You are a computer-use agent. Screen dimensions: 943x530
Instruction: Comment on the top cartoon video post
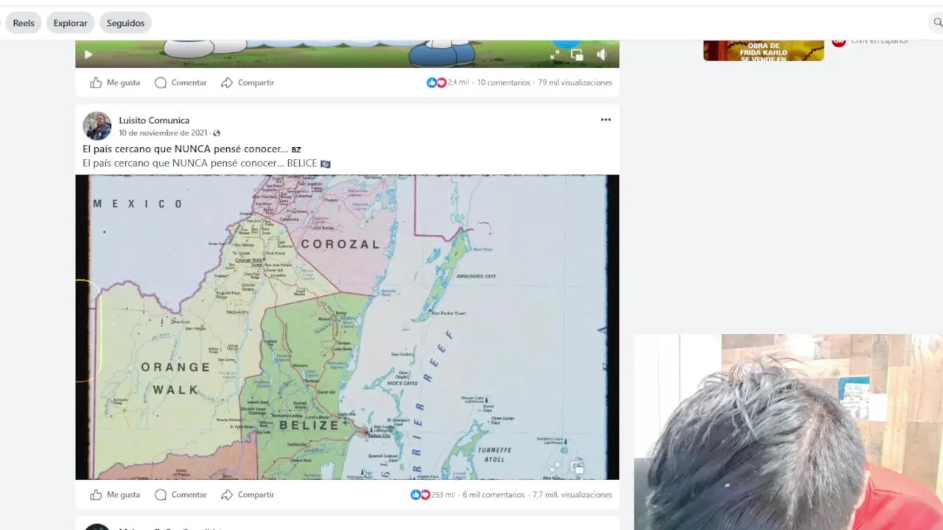180,82
